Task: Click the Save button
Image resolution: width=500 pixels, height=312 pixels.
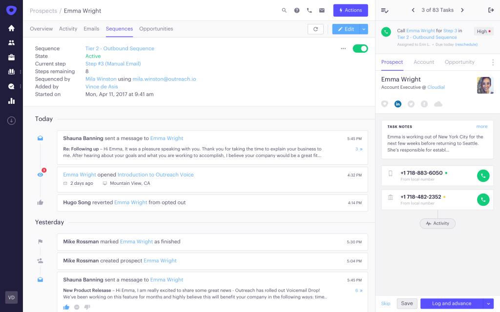Action: coord(407,304)
